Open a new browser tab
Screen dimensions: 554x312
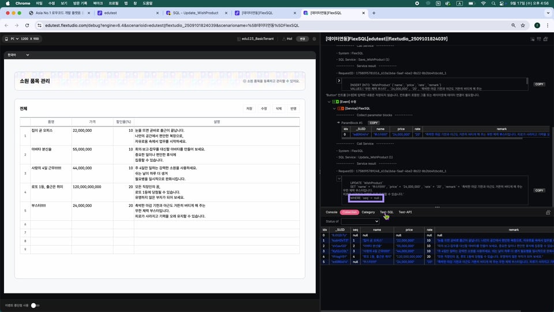374,13
